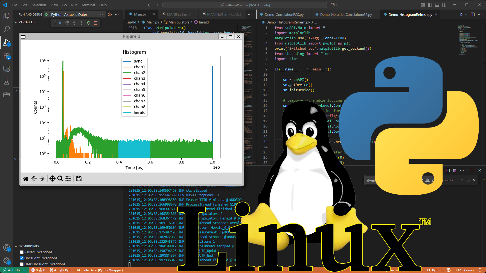The width and height of the screenshot is (486, 273).
Task: Select the matplotlib Pan axes tool
Action: coord(52,179)
